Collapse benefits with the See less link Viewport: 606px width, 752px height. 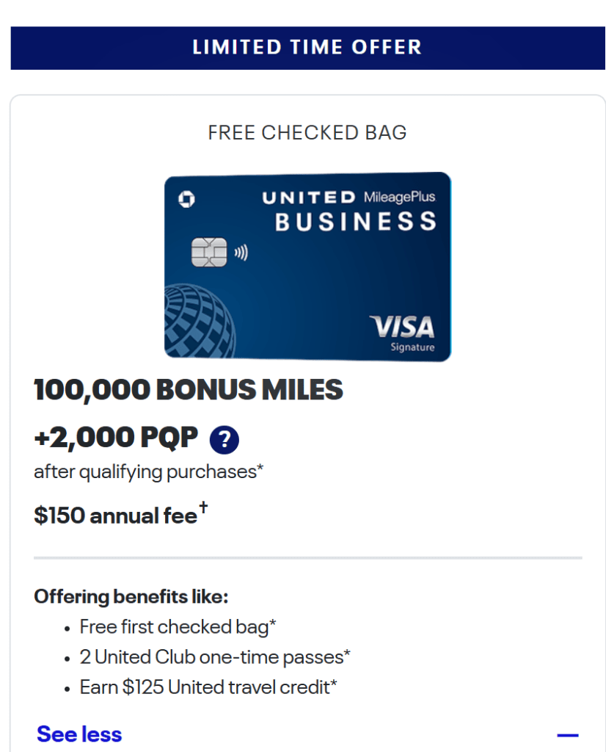click(79, 734)
